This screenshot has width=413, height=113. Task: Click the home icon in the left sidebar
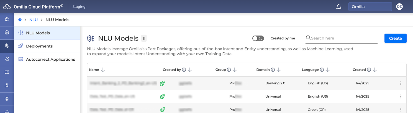tap(7, 19)
